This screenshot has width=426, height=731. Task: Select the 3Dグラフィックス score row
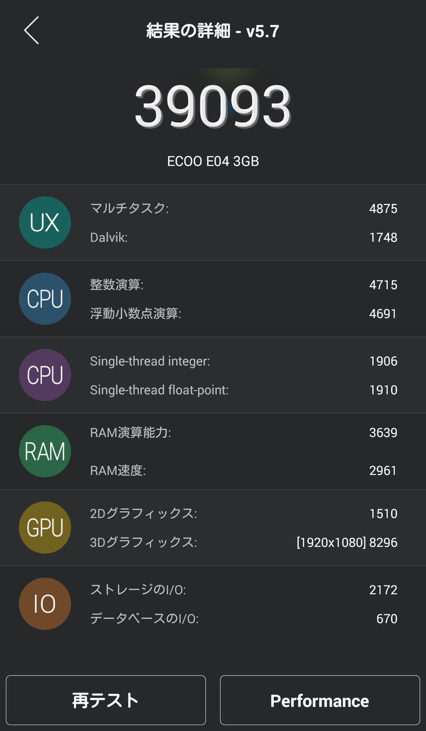pyautogui.click(x=244, y=542)
